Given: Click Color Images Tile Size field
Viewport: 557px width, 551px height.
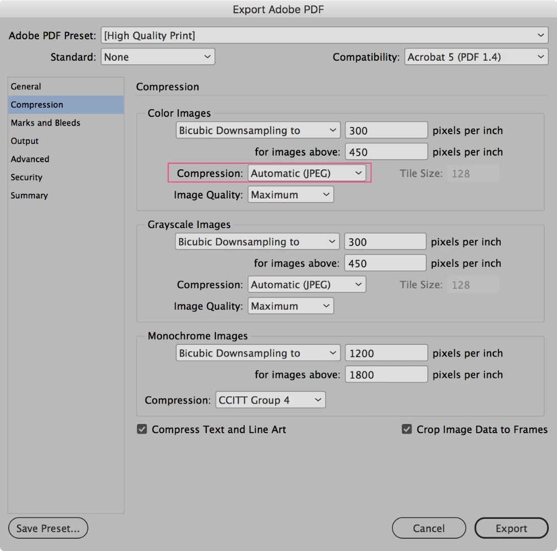Looking at the screenshot, I should coord(473,173).
